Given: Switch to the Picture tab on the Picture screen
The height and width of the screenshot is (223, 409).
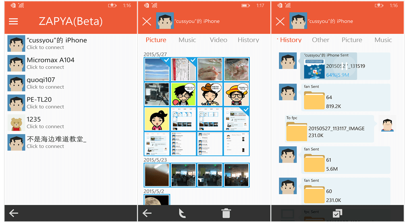Looking at the screenshot, I should tap(156, 40).
